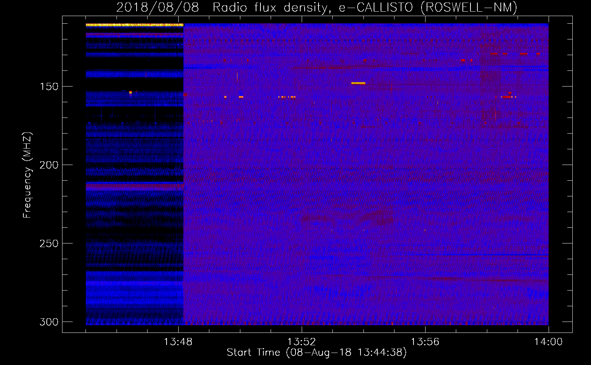Click the bright yellow band at top of spectrogram
Viewport: 591px width, 365px height.
pyautogui.click(x=134, y=25)
